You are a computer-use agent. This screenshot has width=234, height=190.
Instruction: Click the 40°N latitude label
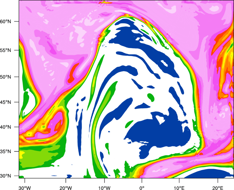(6, 127)
